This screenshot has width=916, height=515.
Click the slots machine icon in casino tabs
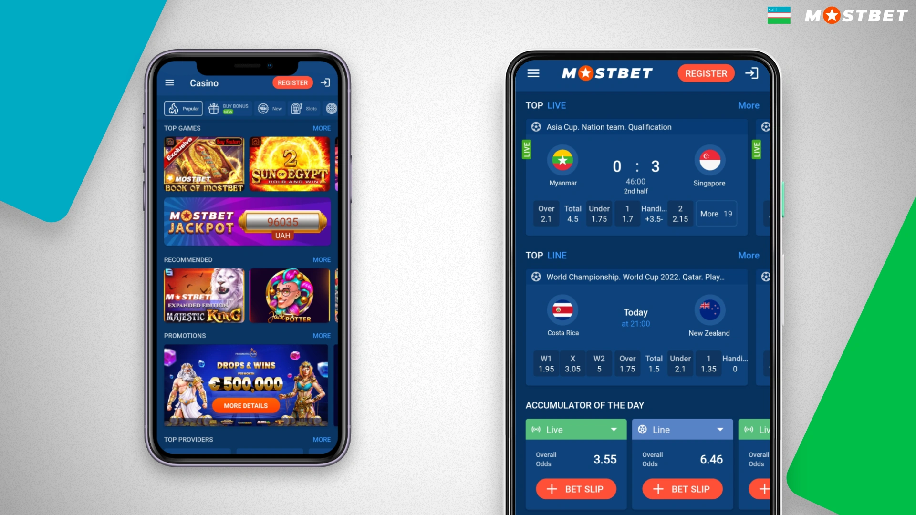pyautogui.click(x=297, y=107)
